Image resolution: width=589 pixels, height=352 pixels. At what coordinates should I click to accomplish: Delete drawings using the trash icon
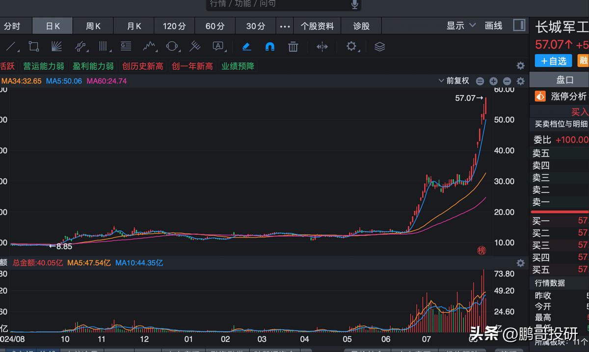[293, 46]
